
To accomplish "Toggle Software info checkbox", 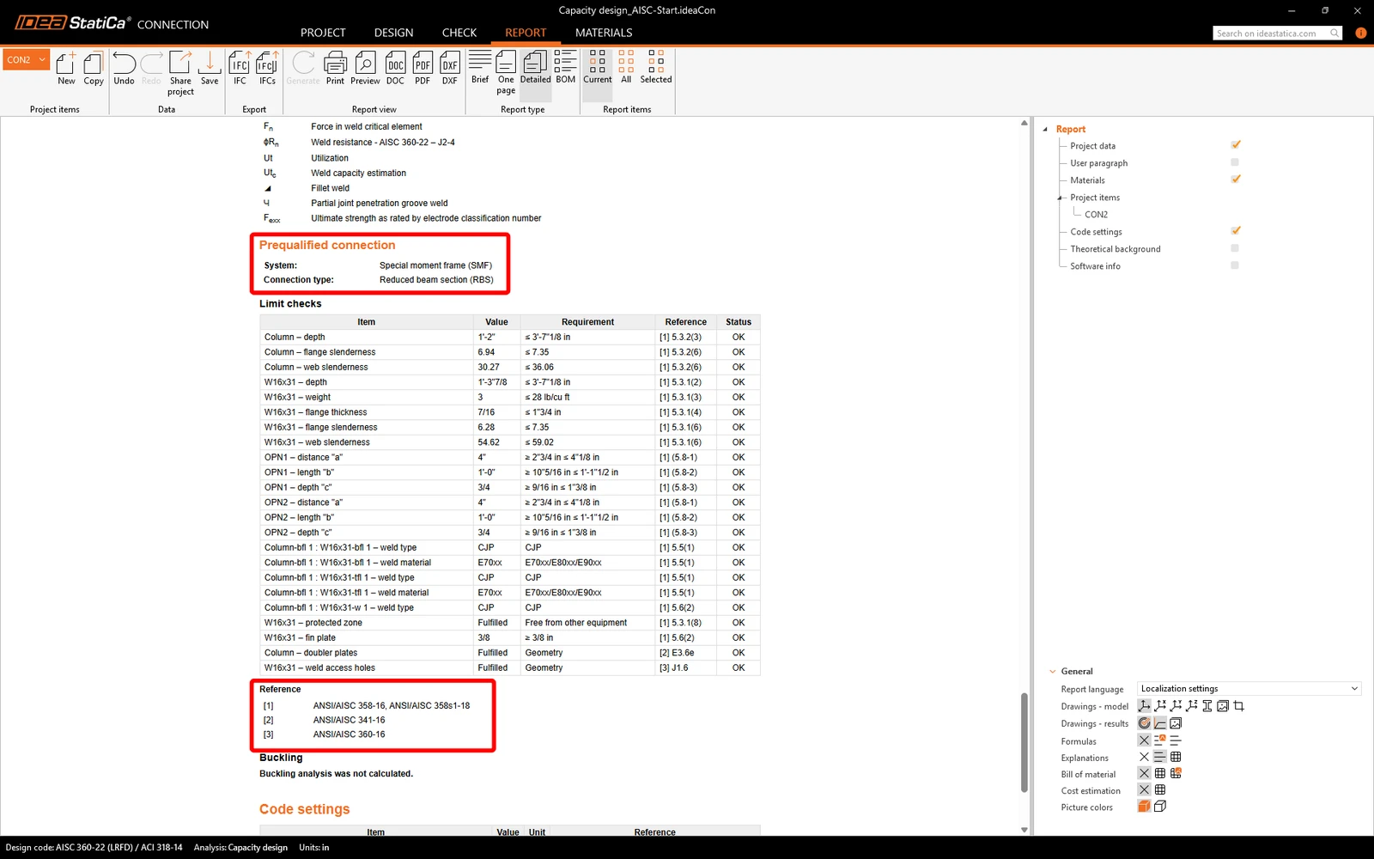I will coord(1235,265).
